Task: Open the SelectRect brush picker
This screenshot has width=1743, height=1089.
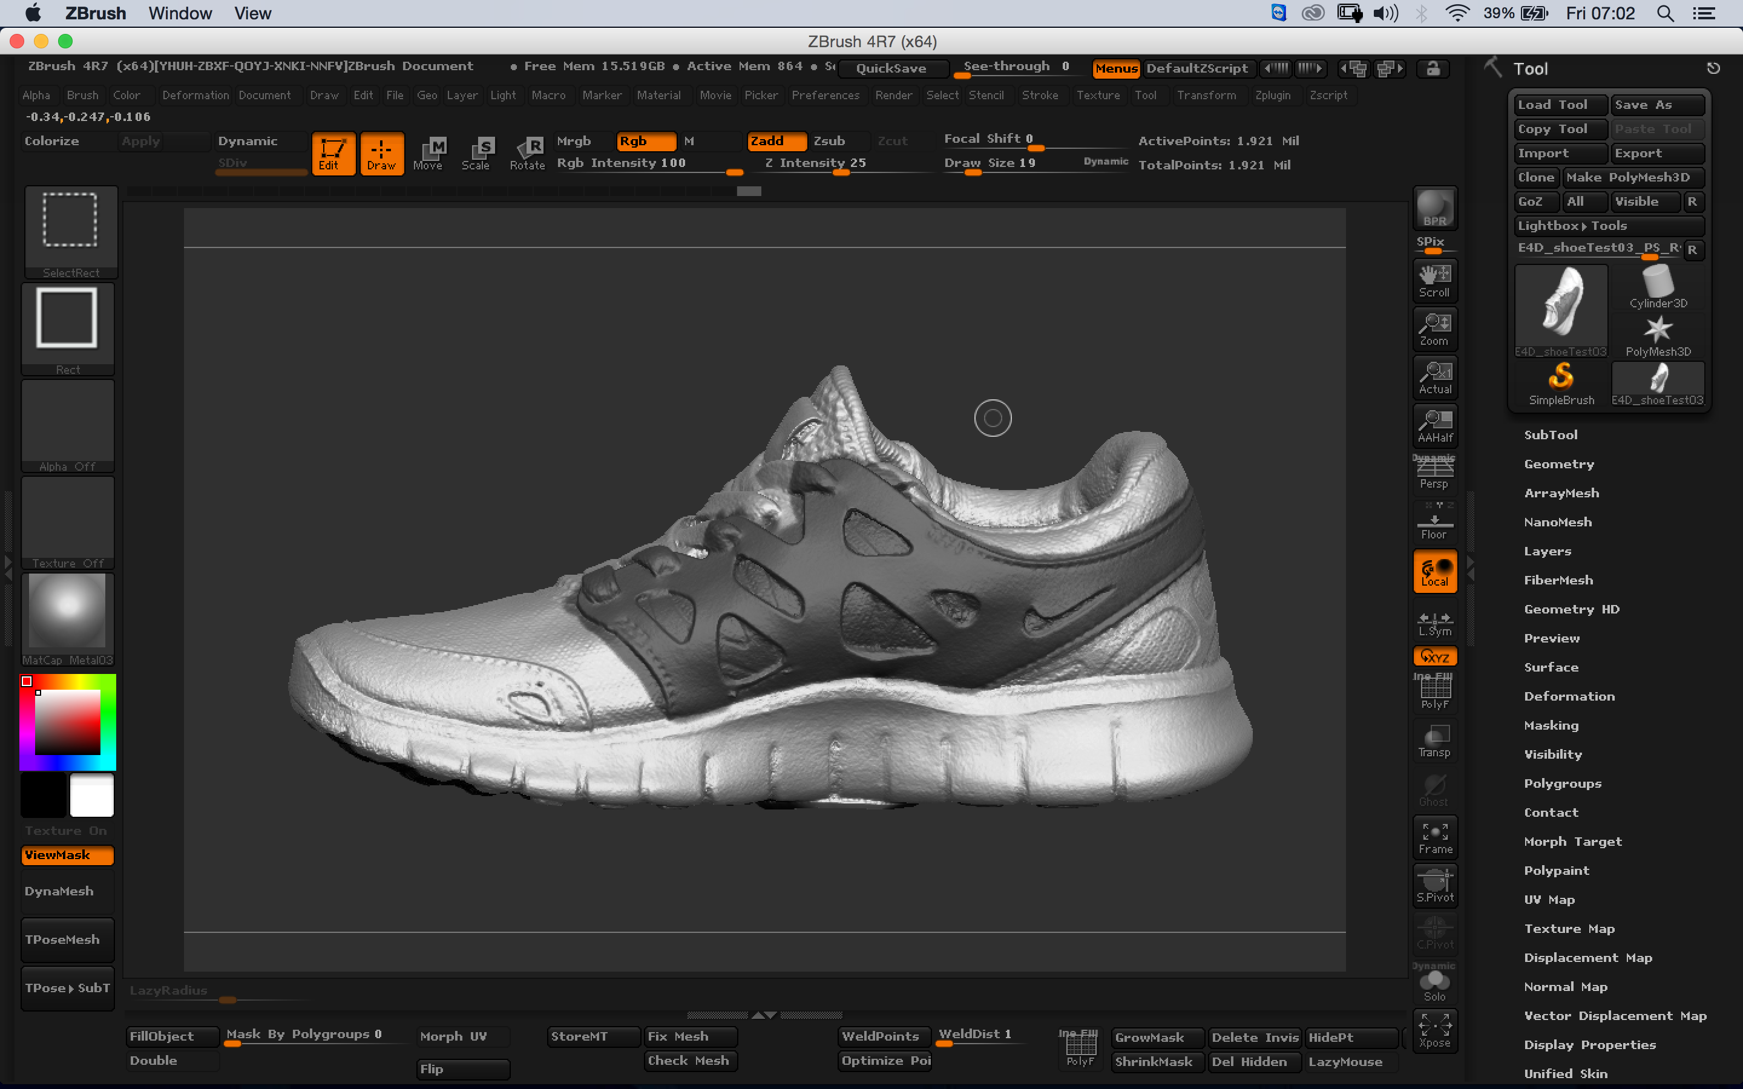Action: tap(71, 232)
